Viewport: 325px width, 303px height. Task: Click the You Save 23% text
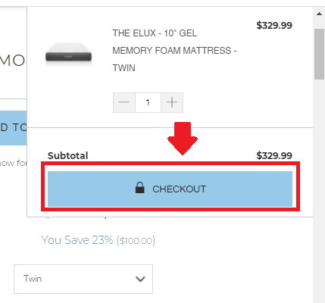pyautogui.click(x=77, y=240)
